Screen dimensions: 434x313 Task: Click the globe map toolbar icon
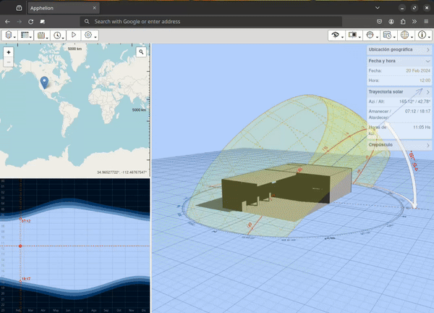tap(404, 35)
